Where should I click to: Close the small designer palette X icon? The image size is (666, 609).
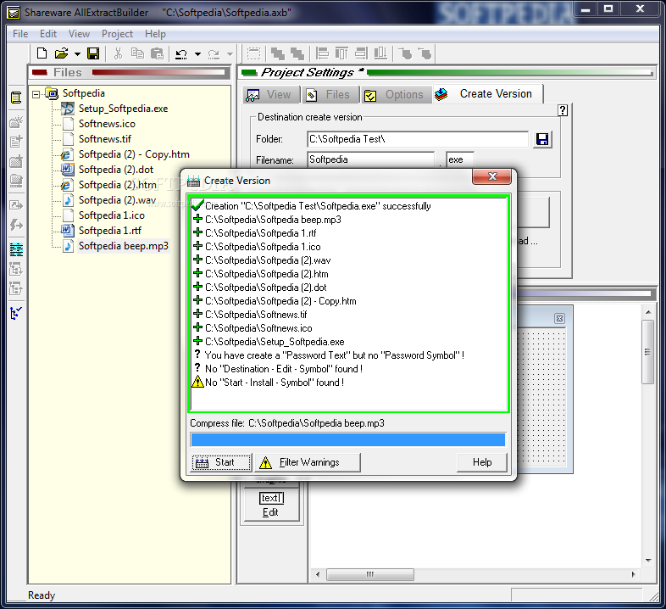click(560, 319)
